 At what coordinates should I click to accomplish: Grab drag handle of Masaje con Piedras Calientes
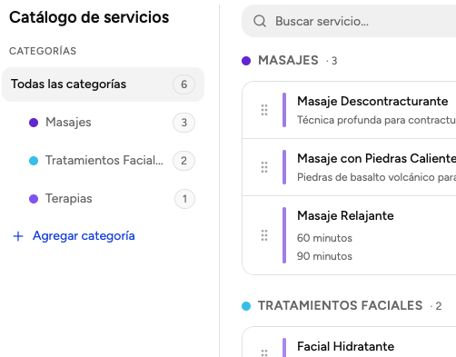(x=264, y=167)
